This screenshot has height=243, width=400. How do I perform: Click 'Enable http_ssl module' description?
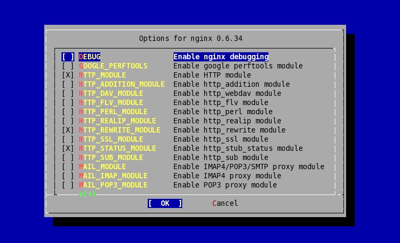tap(221, 139)
